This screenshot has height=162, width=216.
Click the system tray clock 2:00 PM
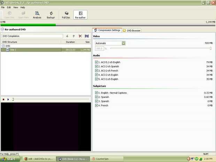coord(208,159)
